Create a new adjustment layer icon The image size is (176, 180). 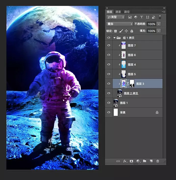point(138,161)
